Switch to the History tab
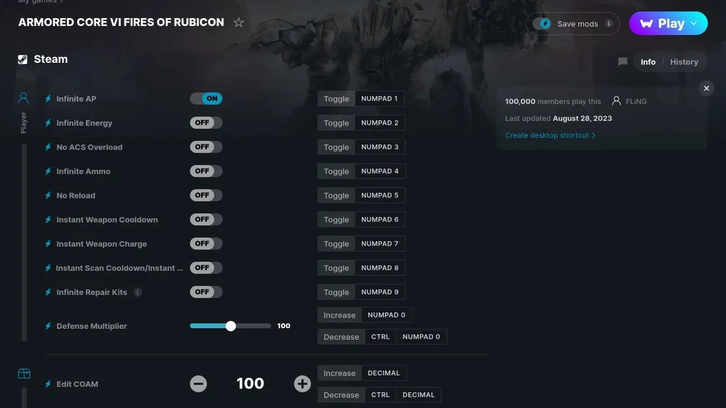Screen dimensions: 726x408 684,62
